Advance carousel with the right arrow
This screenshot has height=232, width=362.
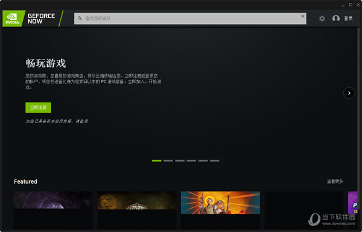(x=349, y=93)
